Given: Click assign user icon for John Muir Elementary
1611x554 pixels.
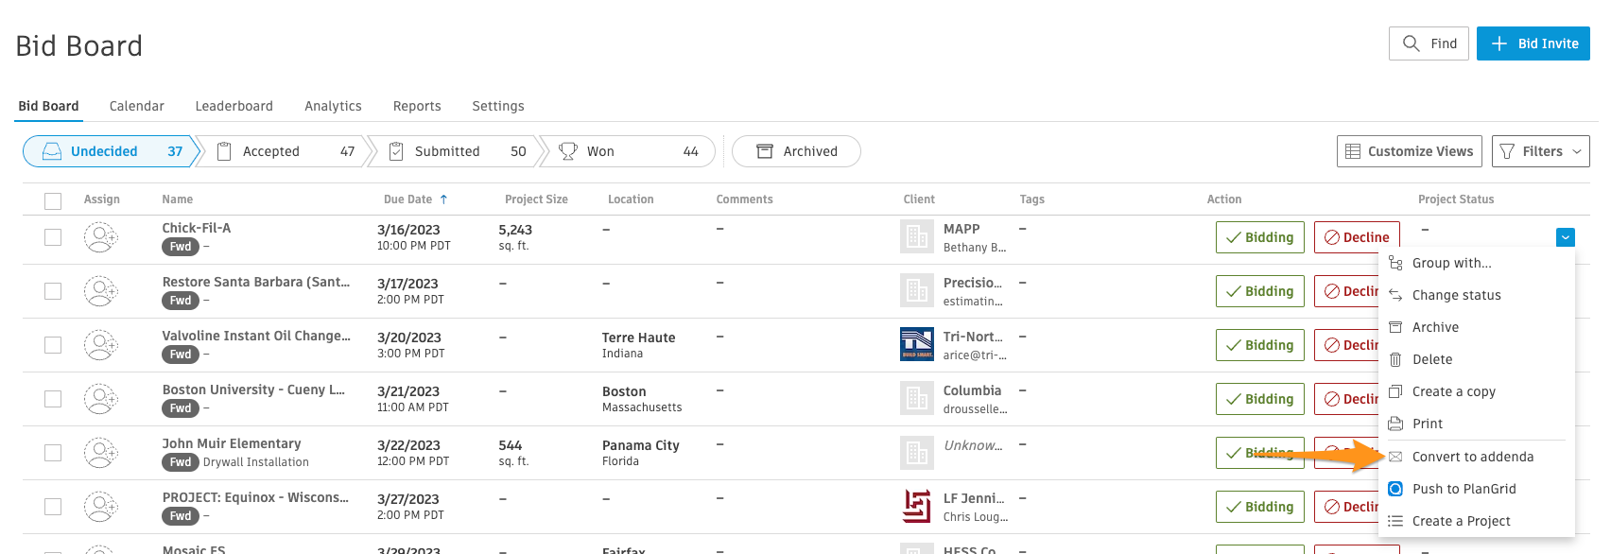Looking at the screenshot, I should tap(100, 453).
